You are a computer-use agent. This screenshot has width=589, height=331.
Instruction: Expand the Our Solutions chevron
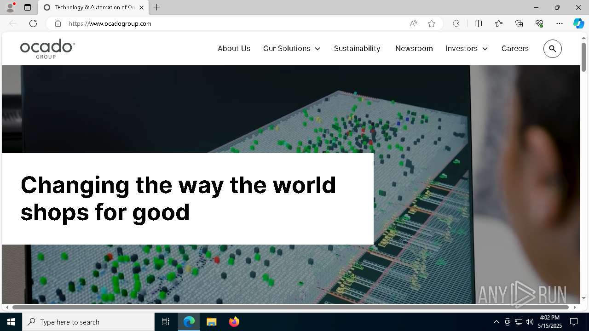318,49
